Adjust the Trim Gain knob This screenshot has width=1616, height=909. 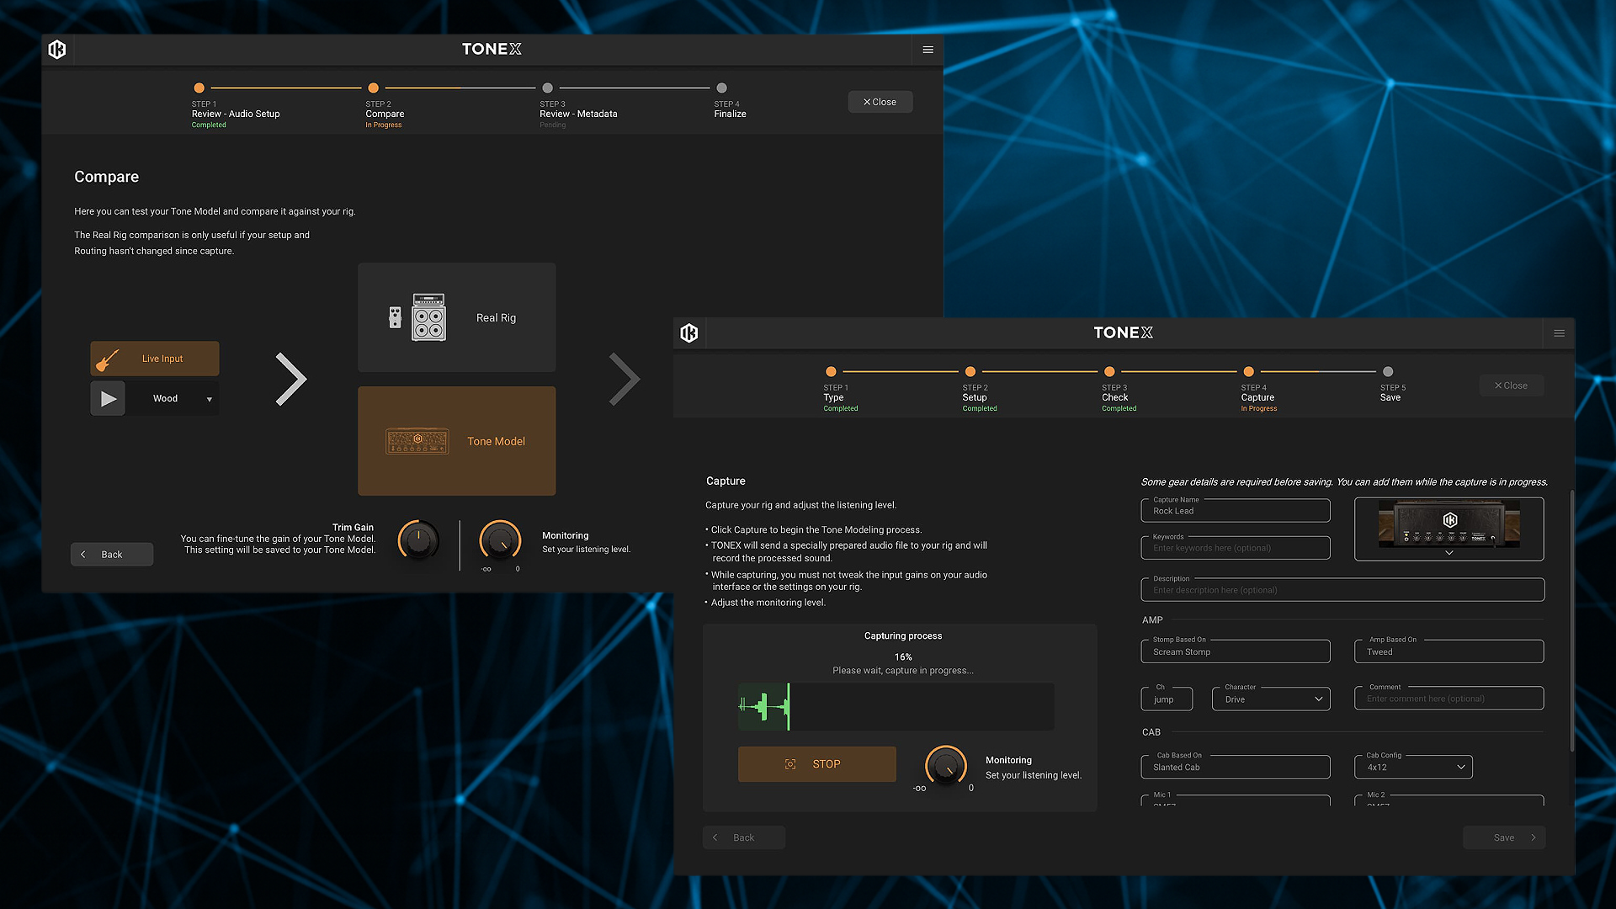tap(418, 540)
